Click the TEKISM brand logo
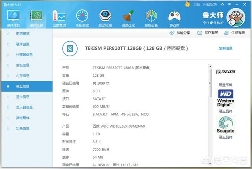The image size is (252, 169). point(226,72)
